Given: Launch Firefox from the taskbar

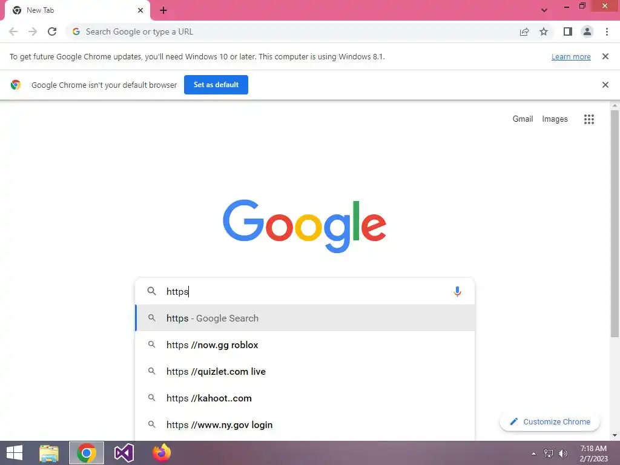Looking at the screenshot, I should (x=162, y=453).
